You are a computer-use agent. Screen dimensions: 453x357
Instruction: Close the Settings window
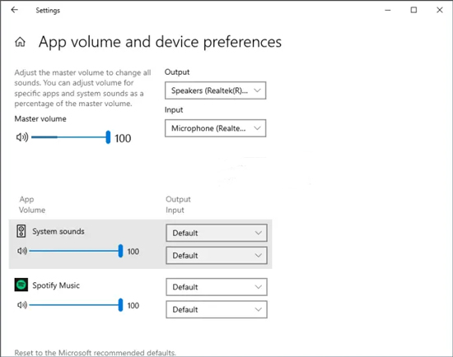pos(440,10)
